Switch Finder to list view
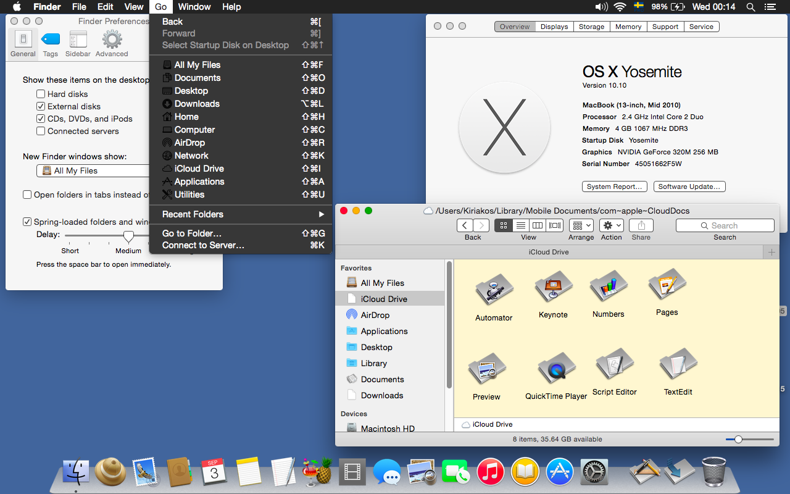The image size is (790, 494). pos(520,225)
